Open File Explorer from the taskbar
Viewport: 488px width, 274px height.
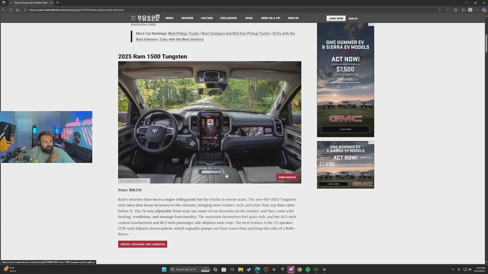click(x=241, y=269)
